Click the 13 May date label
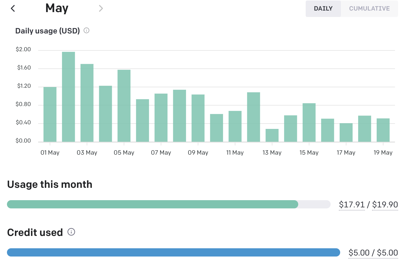The image size is (405, 265). tap(272, 153)
